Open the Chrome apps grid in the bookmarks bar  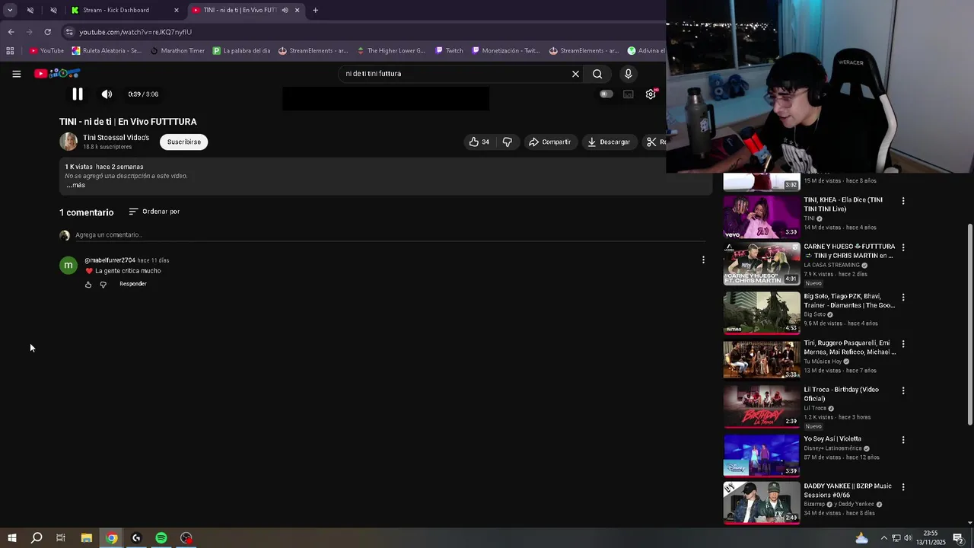click(x=10, y=51)
